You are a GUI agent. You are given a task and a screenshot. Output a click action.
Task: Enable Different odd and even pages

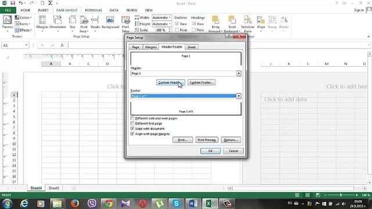pyautogui.click(x=133, y=118)
